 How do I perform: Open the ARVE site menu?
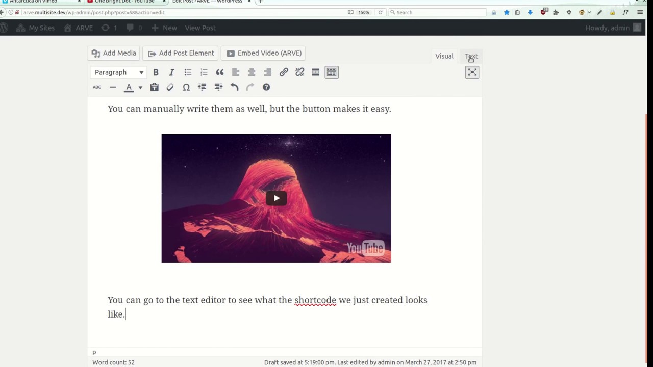click(x=78, y=28)
